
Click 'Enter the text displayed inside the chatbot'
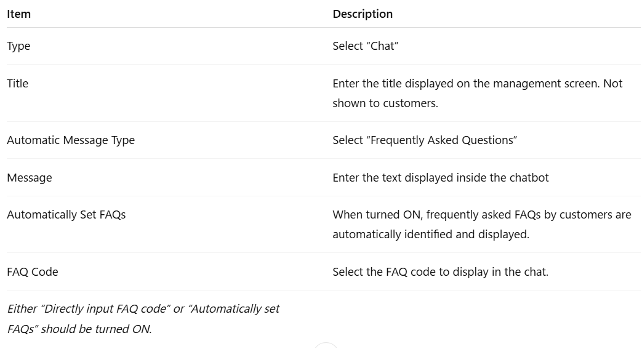[x=441, y=178]
